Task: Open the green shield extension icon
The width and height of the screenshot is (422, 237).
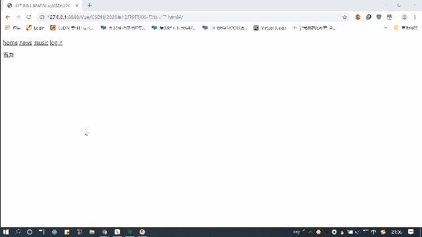Action: coord(379,17)
